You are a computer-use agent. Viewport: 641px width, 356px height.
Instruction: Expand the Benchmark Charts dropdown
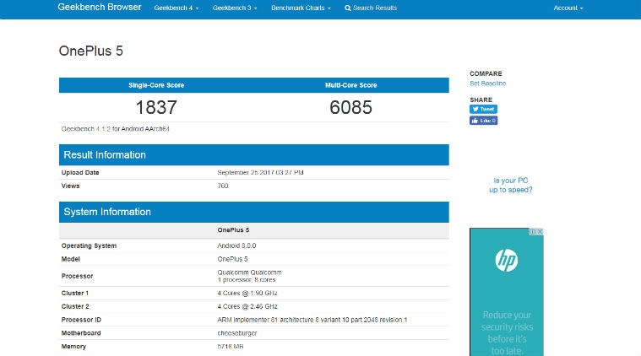[301, 8]
